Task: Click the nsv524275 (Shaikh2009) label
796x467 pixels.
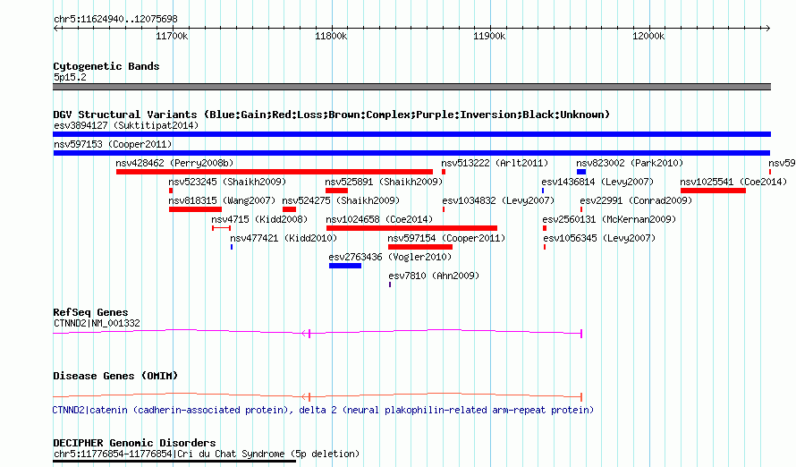Action: click(x=341, y=200)
